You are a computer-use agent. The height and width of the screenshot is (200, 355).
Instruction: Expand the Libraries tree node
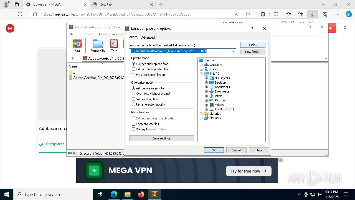click(201, 114)
